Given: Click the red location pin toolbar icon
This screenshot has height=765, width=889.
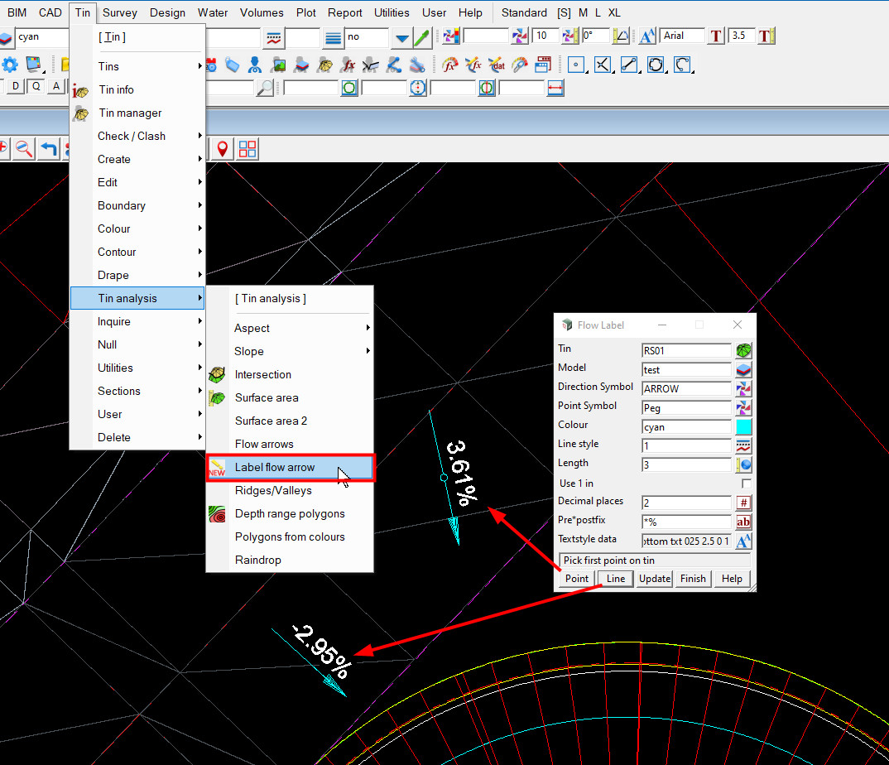Looking at the screenshot, I should click(222, 149).
